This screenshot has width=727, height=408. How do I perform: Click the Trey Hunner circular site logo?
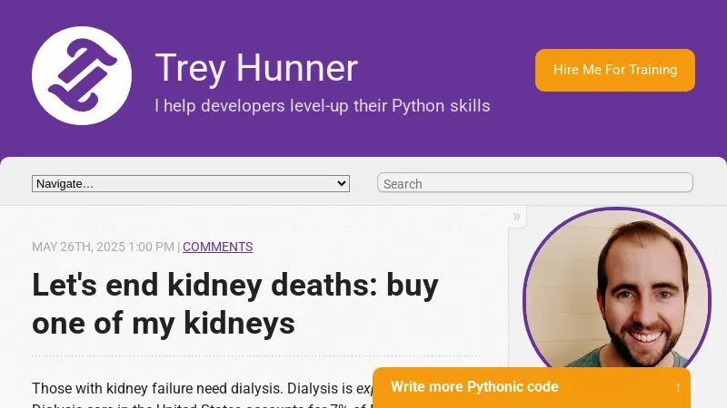(82, 75)
